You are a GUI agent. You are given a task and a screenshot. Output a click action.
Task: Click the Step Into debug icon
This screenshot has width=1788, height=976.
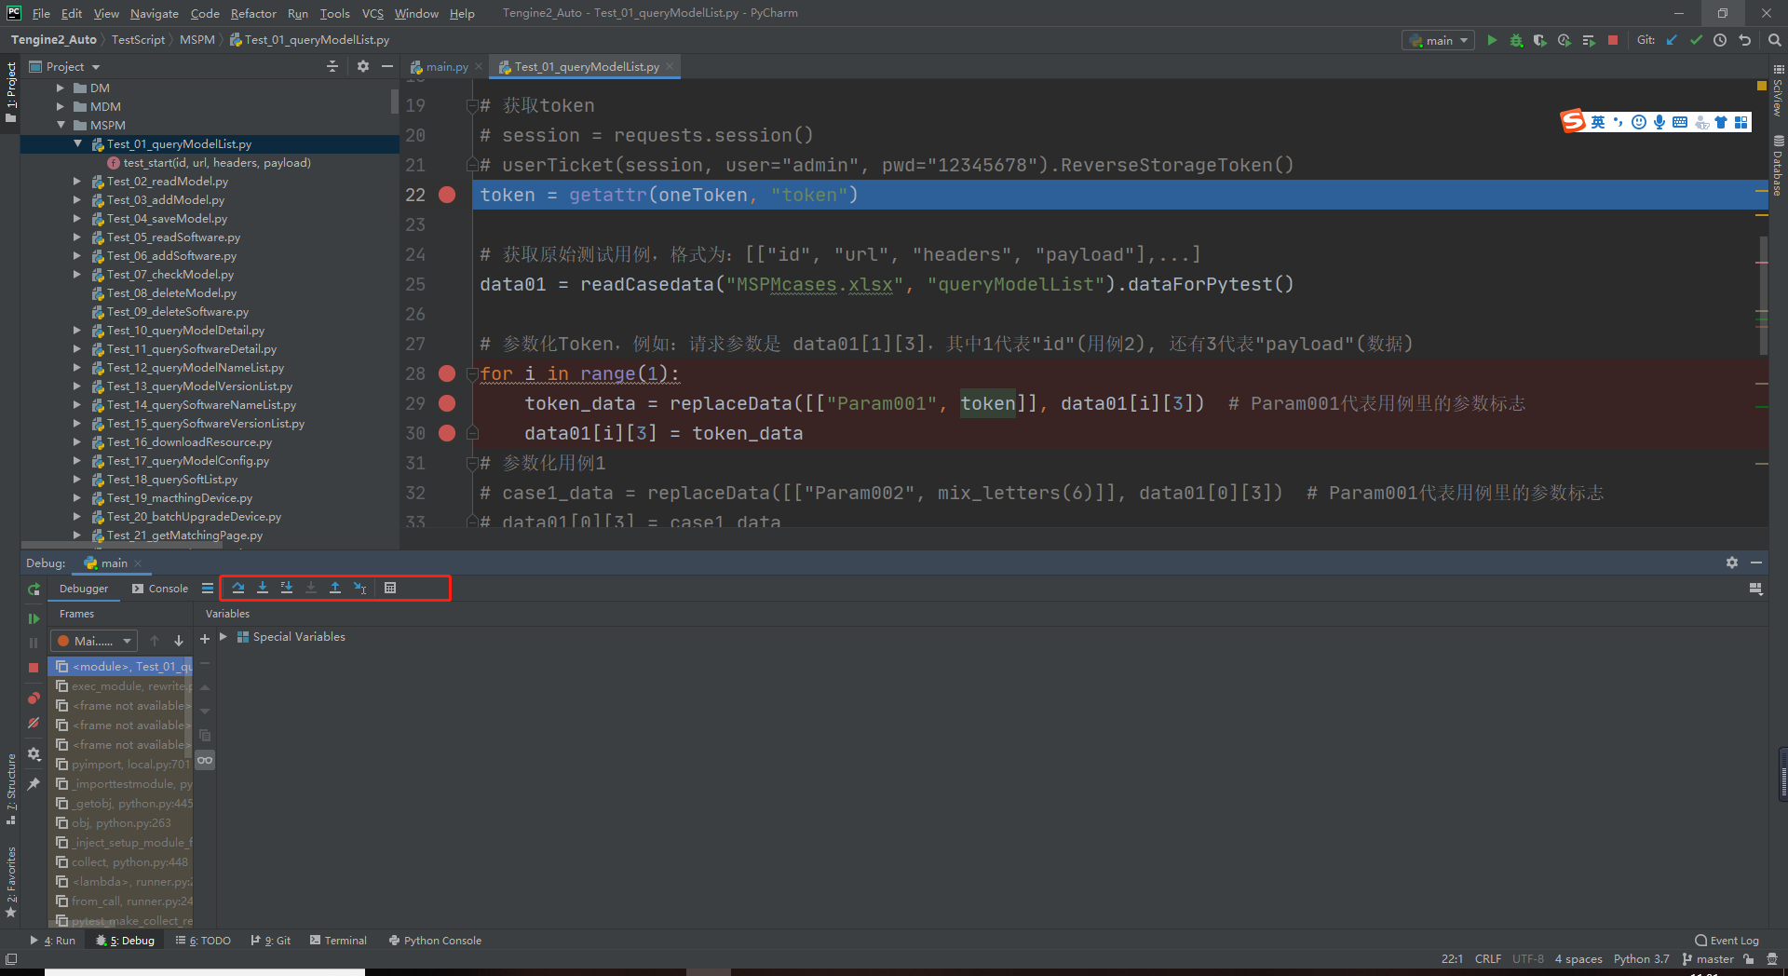point(263,588)
